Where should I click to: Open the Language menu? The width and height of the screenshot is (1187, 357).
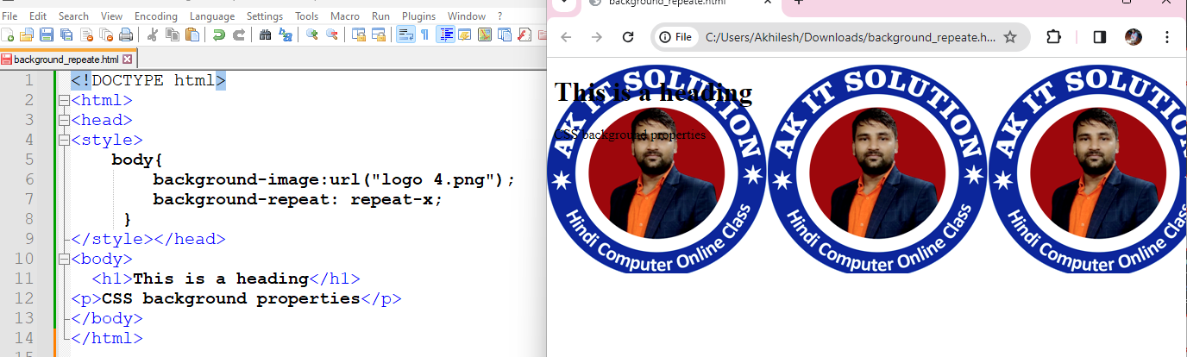211,16
